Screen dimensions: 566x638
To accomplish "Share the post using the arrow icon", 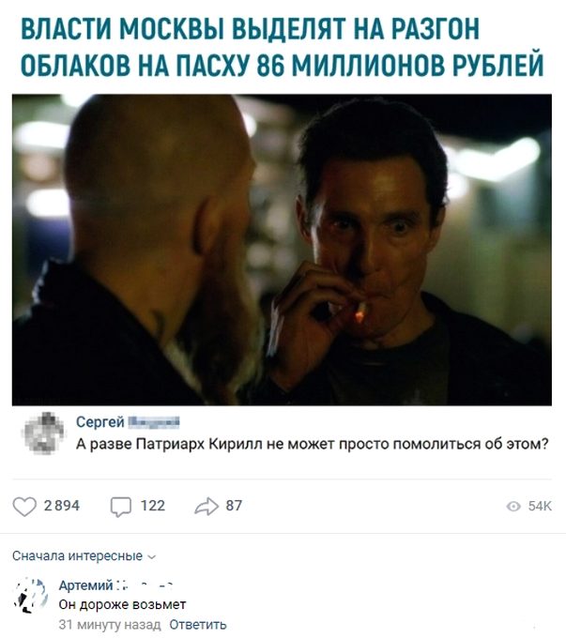I will pyautogui.click(x=207, y=507).
